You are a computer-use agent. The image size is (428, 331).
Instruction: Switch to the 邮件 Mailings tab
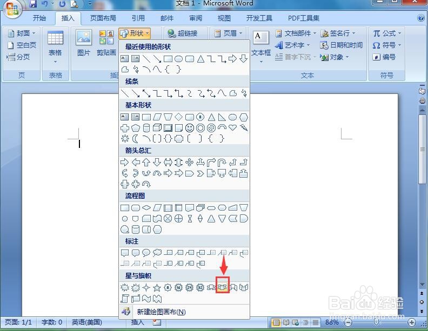click(167, 18)
